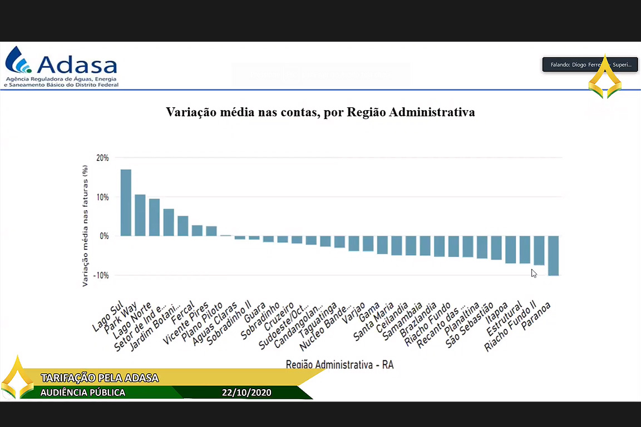Click the Riacho Fundo II bar
This screenshot has width=641, height=427.
tap(539, 250)
